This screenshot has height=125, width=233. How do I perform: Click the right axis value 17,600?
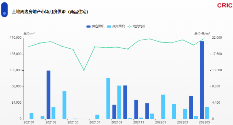coord(217,54)
